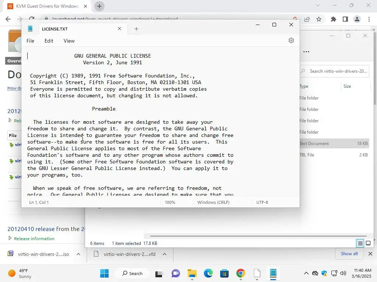
Task: Open Windows Security tray icon
Action: (x=324, y=273)
